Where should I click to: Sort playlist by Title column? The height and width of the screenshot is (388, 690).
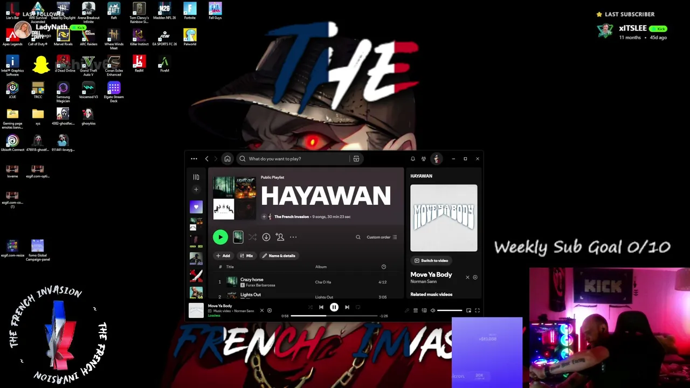point(230,267)
